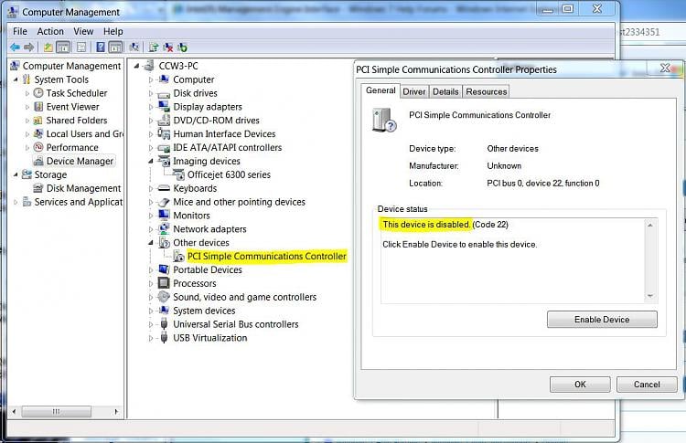This screenshot has height=443, width=686.
Task: Select the Portable Devices label
Action: [x=208, y=269]
